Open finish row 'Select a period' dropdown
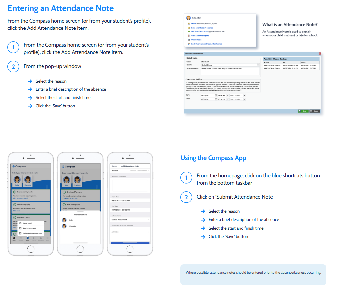 pos(244,99)
